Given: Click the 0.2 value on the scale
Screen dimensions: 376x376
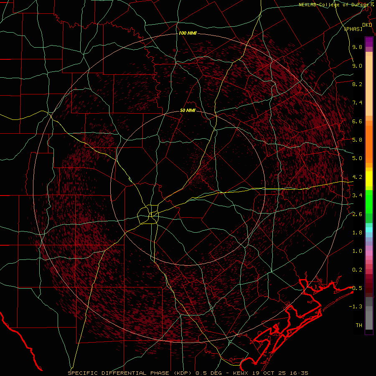Looking at the screenshot, I should 357,270.
